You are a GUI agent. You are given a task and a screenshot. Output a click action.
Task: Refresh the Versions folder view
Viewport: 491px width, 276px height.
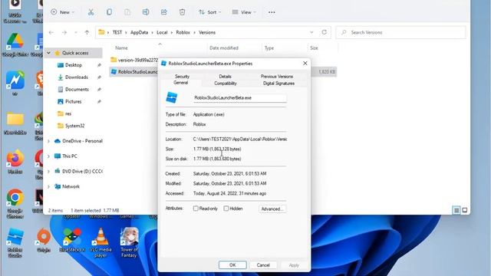tap(324, 32)
